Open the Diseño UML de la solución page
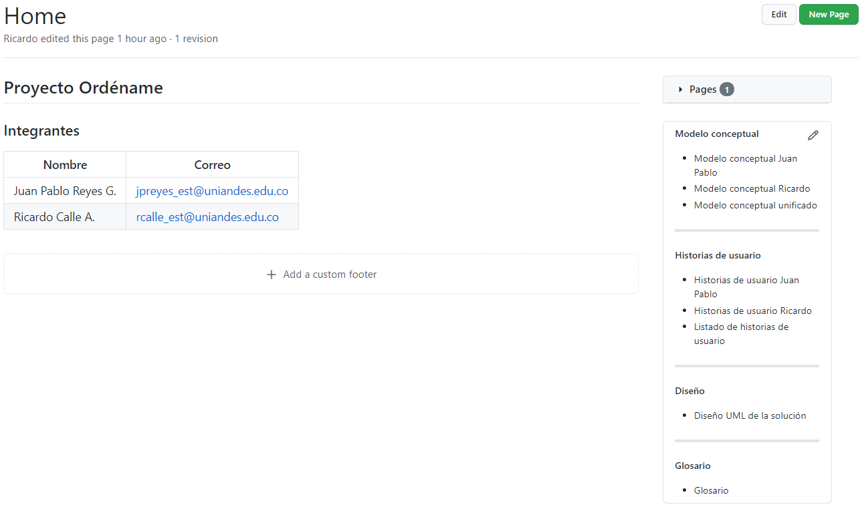Screen dimensions: 866x507 pos(750,415)
